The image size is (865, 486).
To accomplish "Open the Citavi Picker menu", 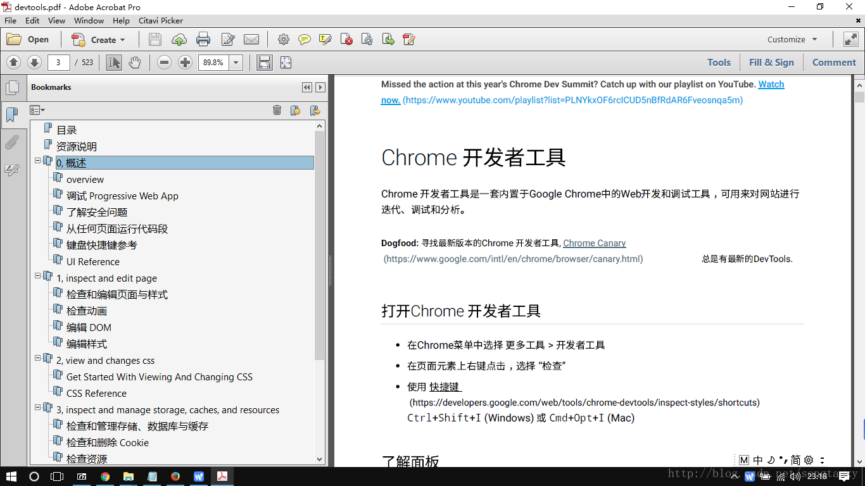I will coord(161,20).
